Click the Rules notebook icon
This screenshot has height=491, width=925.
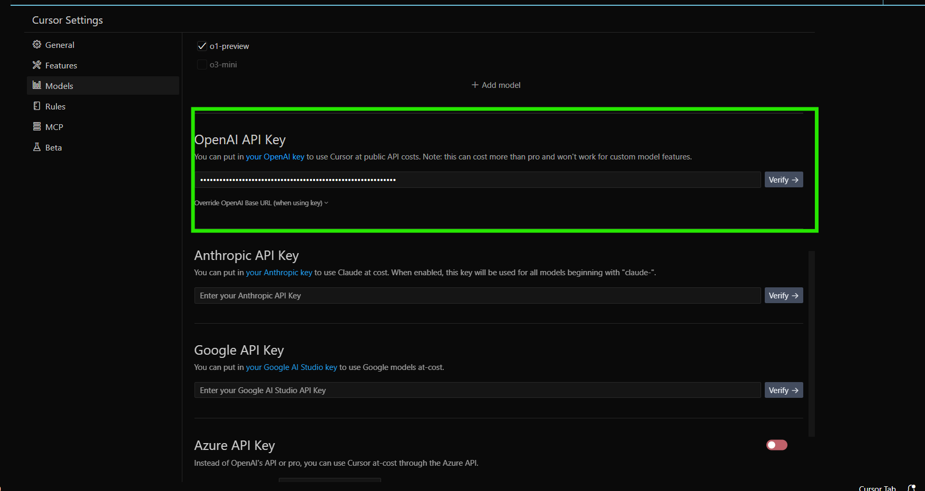click(37, 106)
